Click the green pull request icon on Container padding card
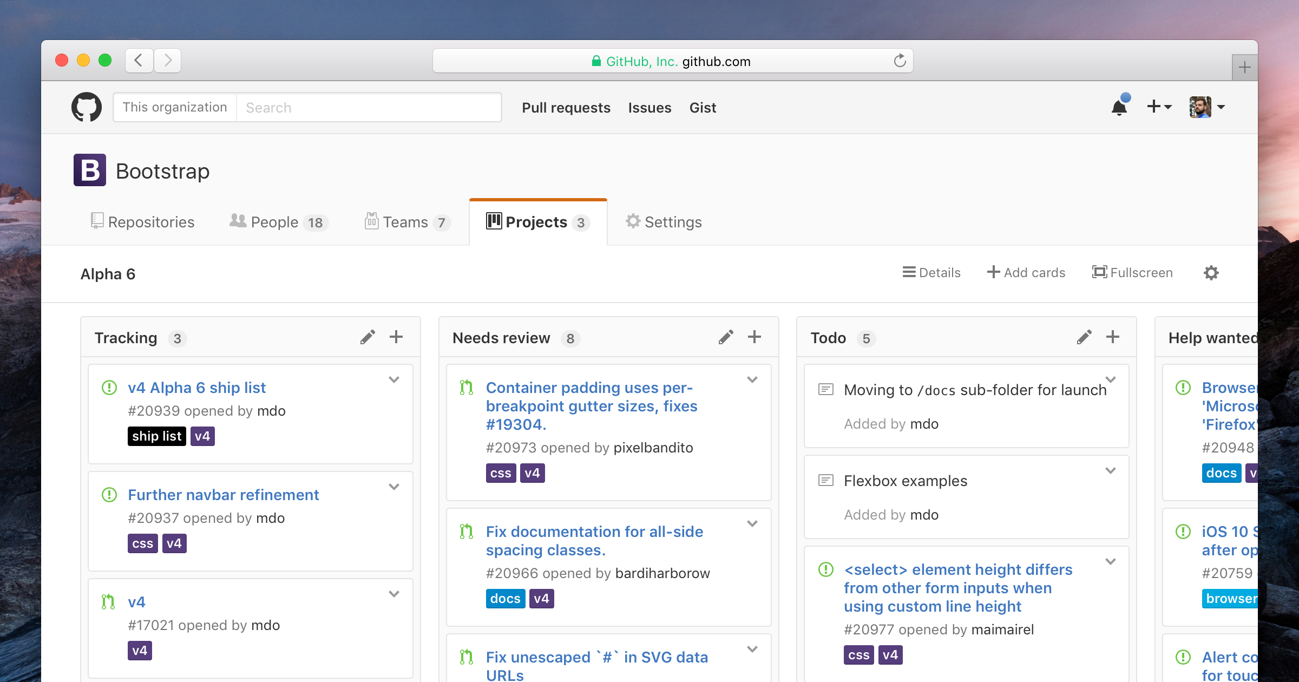The height and width of the screenshot is (682, 1299). tap(465, 388)
